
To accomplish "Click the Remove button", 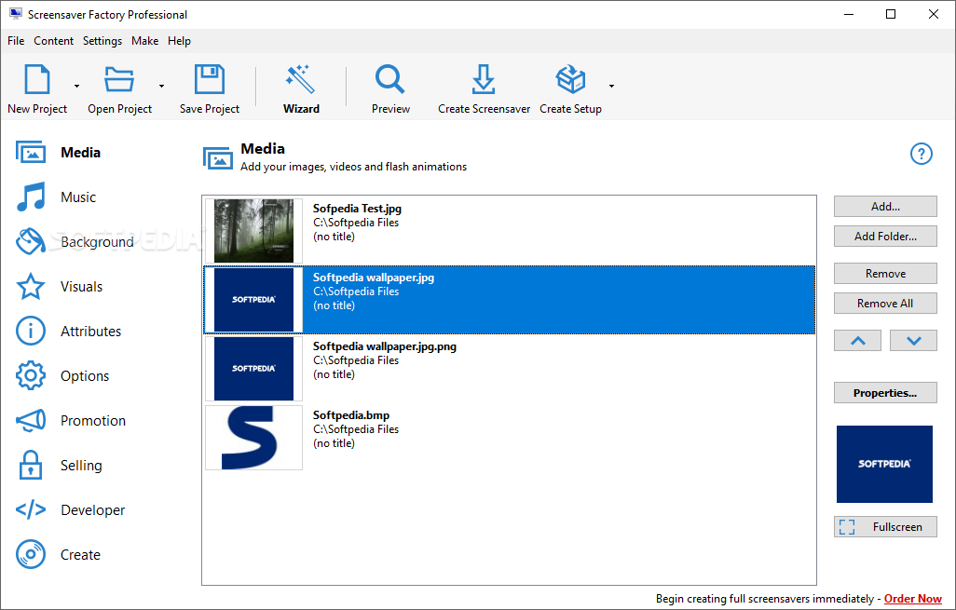I will pyautogui.click(x=885, y=274).
